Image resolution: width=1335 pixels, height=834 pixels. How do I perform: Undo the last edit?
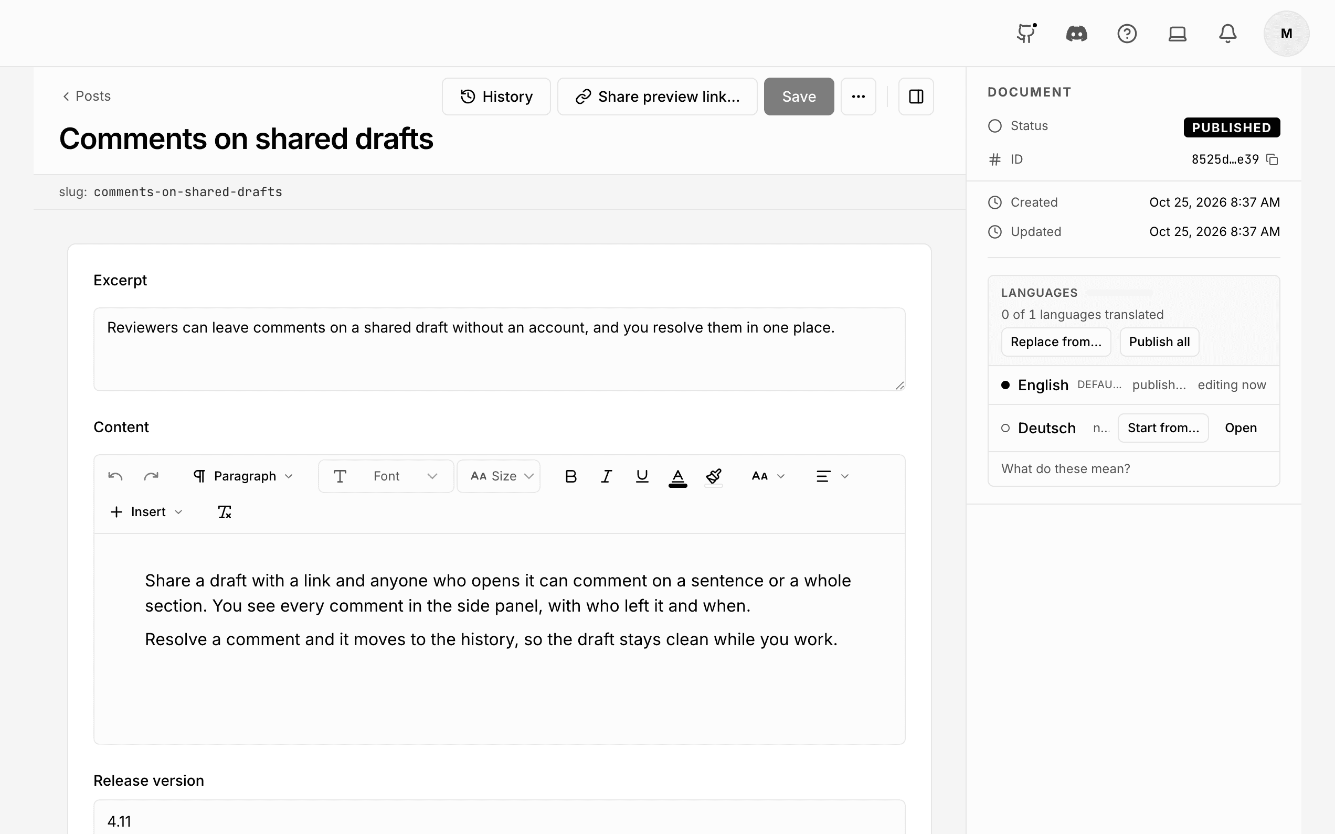pos(115,476)
